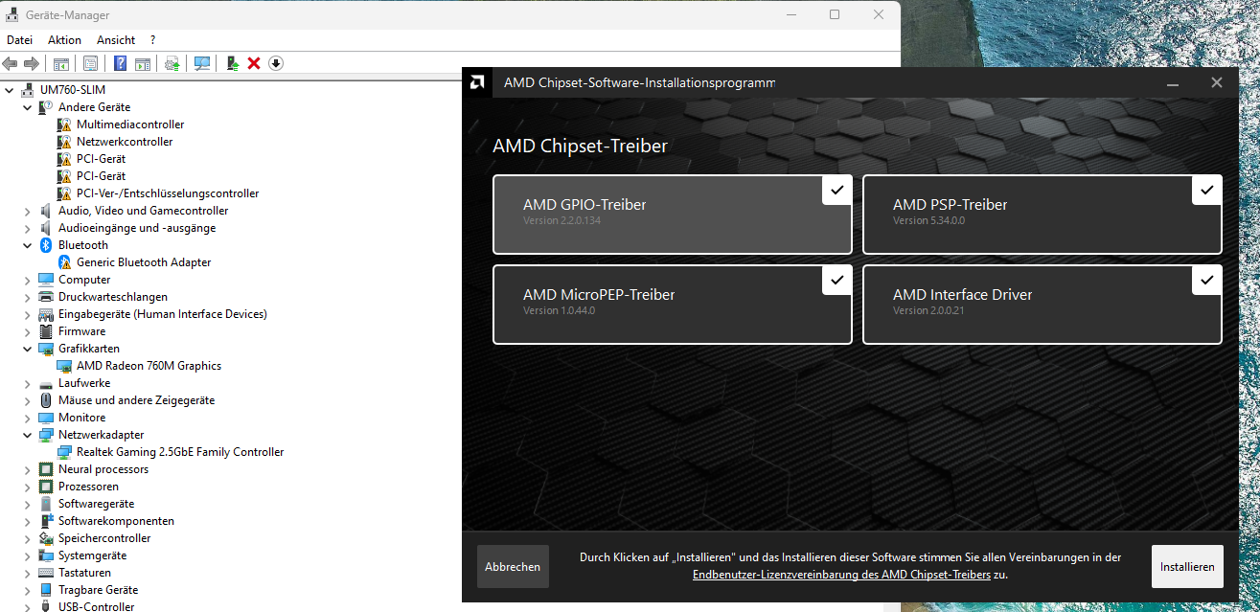Click the Prozessoren category icon

46,487
